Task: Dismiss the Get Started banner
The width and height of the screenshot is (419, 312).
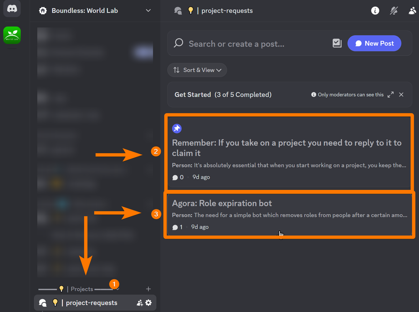Action: (401, 94)
